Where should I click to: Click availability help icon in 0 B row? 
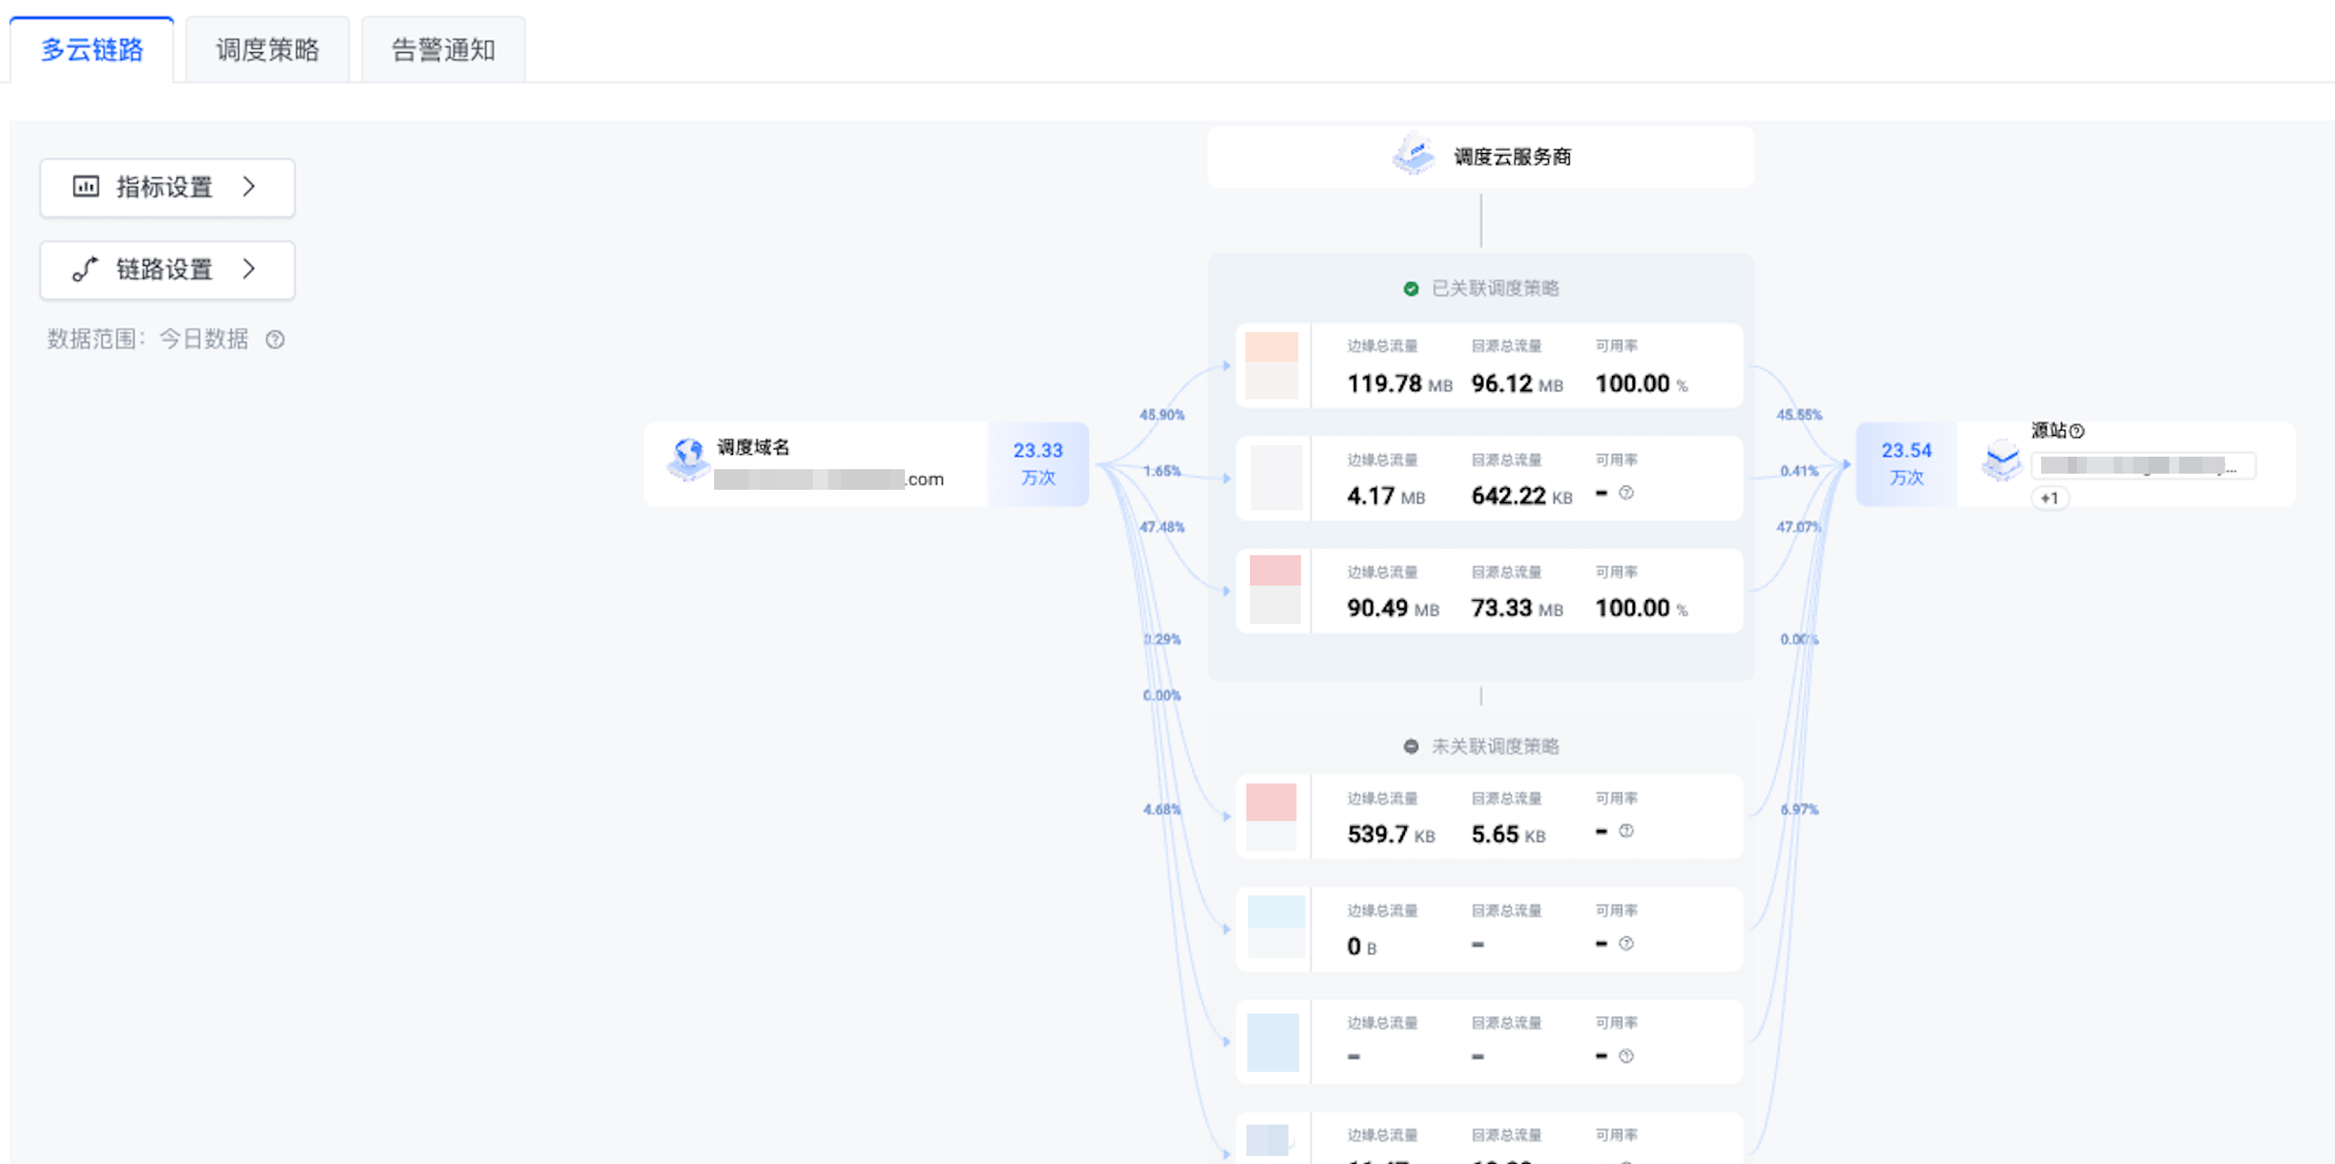coord(1626,943)
